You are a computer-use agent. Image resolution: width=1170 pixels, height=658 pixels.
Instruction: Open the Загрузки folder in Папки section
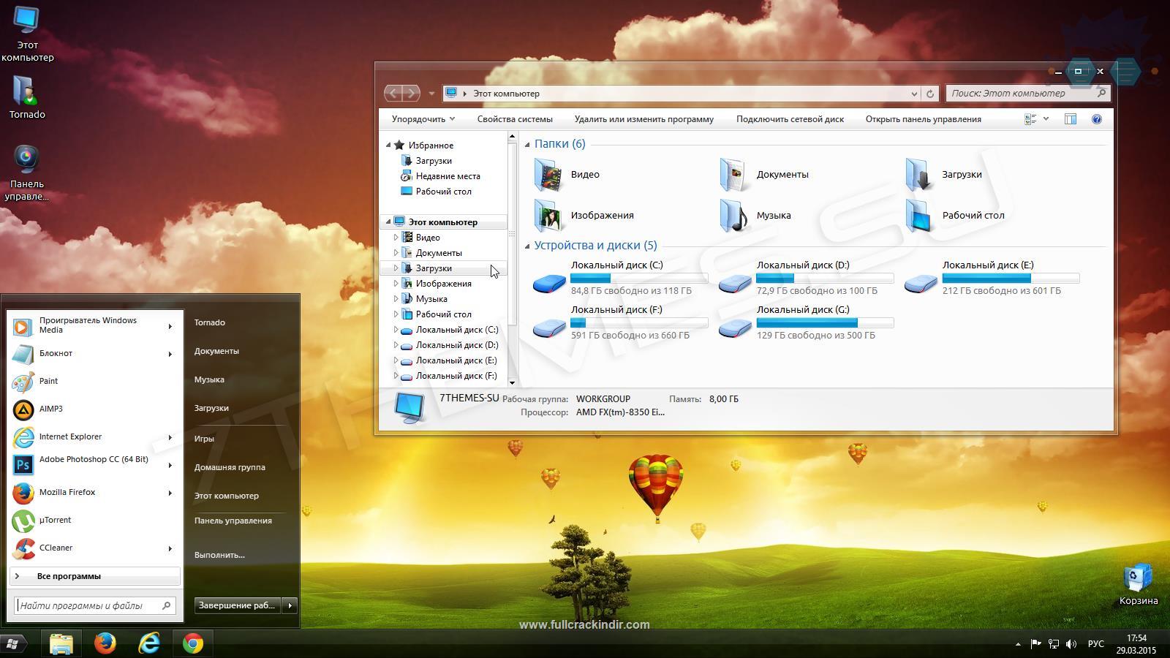pyautogui.click(x=919, y=175)
